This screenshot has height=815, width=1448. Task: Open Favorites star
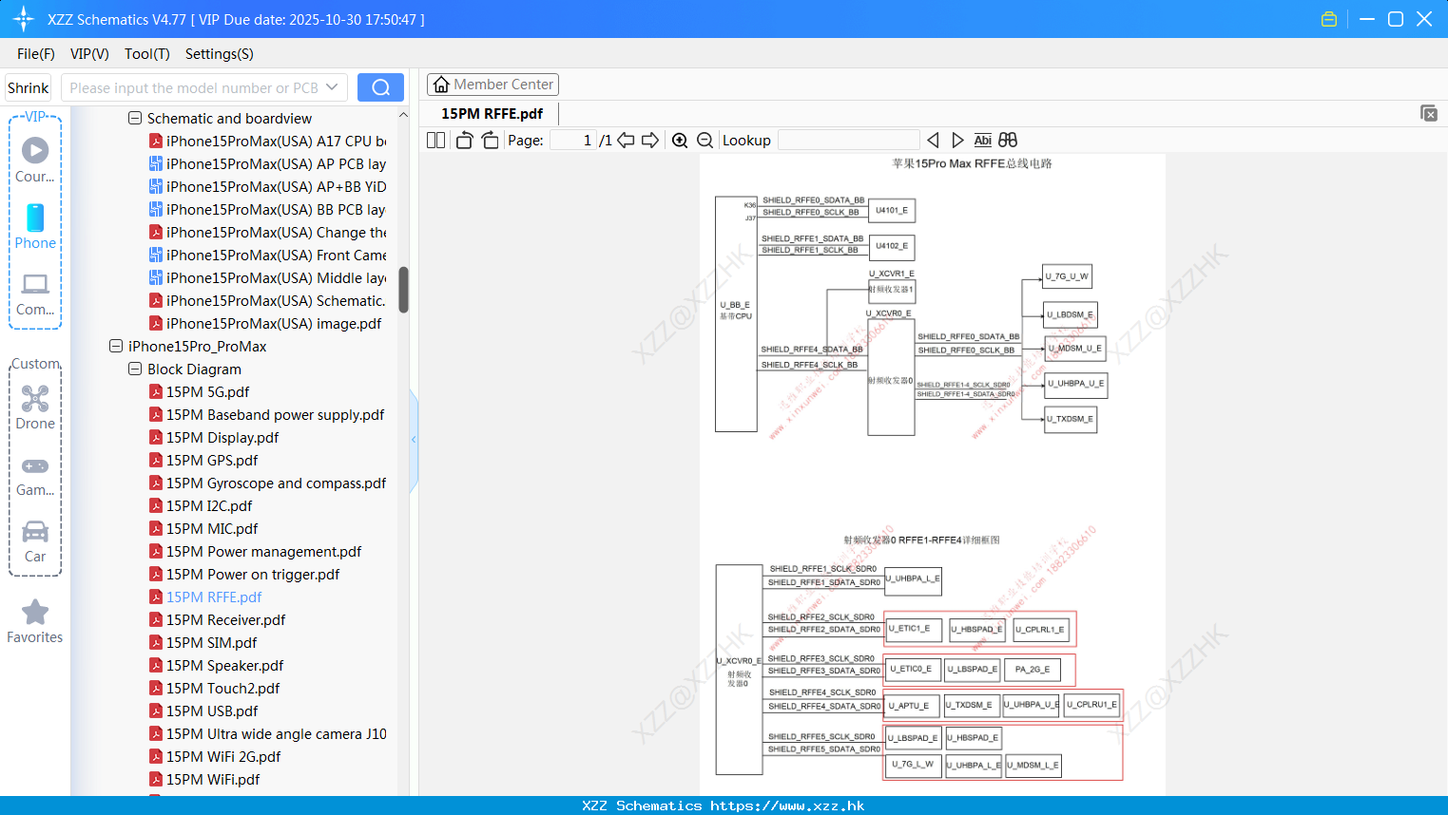tap(35, 622)
